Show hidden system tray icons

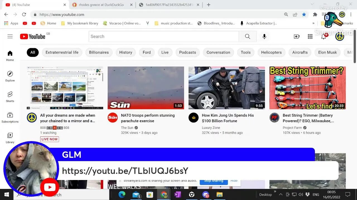pyautogui.click(x=281, y=194)
